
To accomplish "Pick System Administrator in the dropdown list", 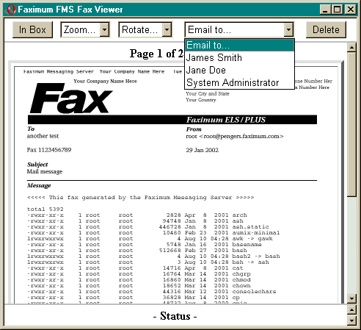I will pyautogui.click(x=239, y=83).
